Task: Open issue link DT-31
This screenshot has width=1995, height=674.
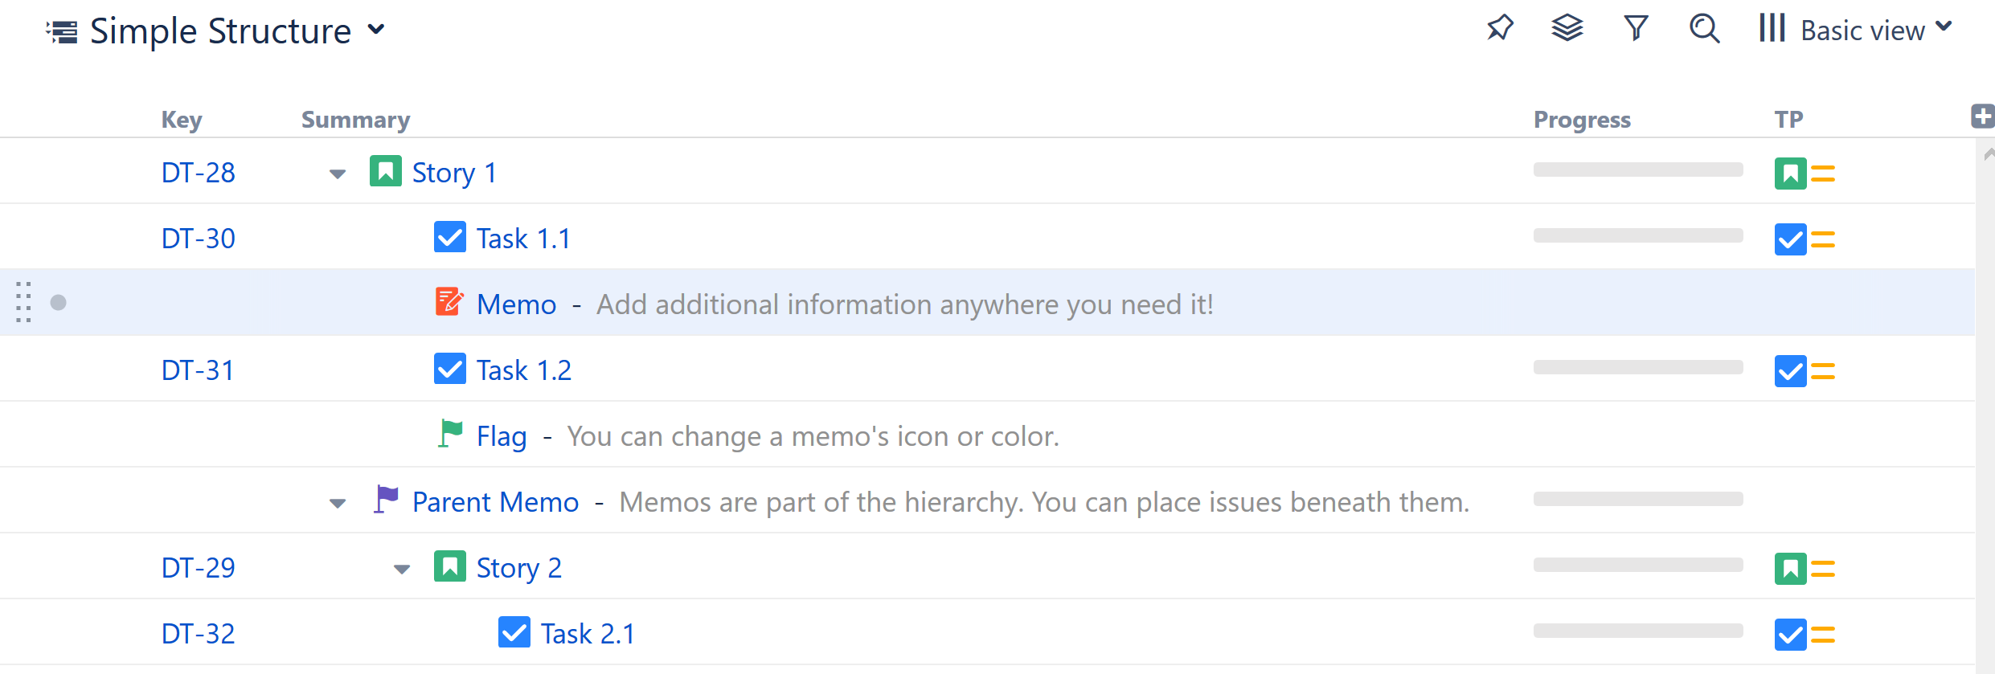Action: 198,370
